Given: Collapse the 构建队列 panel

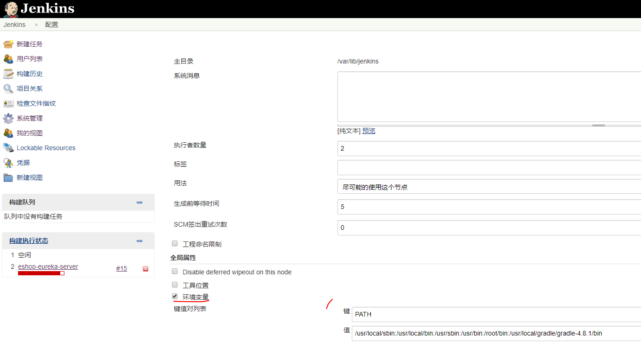Looking at the screenshot, I should click(x=140, y=202).
